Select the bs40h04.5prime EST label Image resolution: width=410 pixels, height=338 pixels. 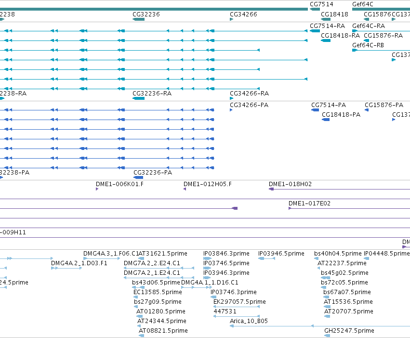tap(338, 254)
